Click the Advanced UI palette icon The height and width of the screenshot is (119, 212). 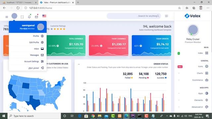pos(207,107)
